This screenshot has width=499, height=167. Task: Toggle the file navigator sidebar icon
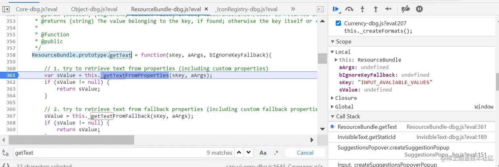pos(6,9)
